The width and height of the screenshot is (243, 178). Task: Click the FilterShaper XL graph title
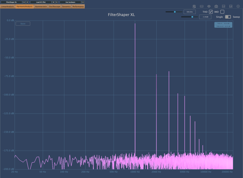[x=121, y=15]
